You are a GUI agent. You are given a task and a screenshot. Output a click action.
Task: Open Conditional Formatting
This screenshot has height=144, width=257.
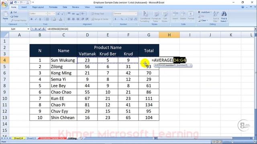pyautogui.click(x=145, y=17)
